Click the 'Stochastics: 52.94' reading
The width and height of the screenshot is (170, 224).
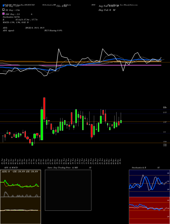pyautogui.click(x=11, y=17)
